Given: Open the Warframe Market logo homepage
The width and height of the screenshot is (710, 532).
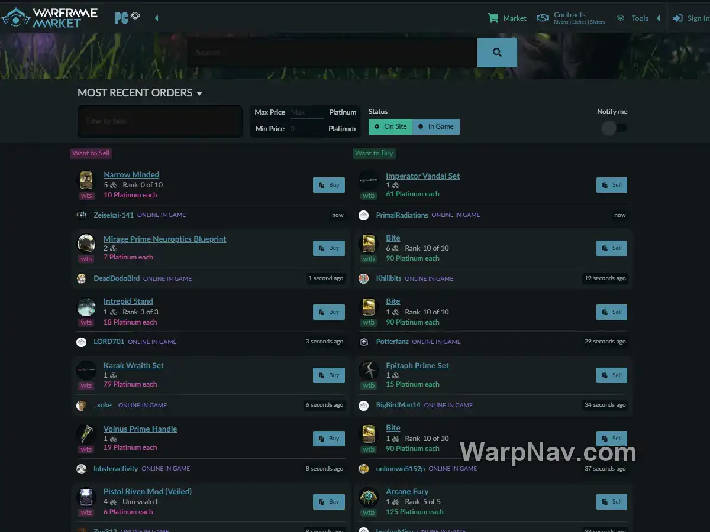Looking at the screenshot, I should (50, 18).
